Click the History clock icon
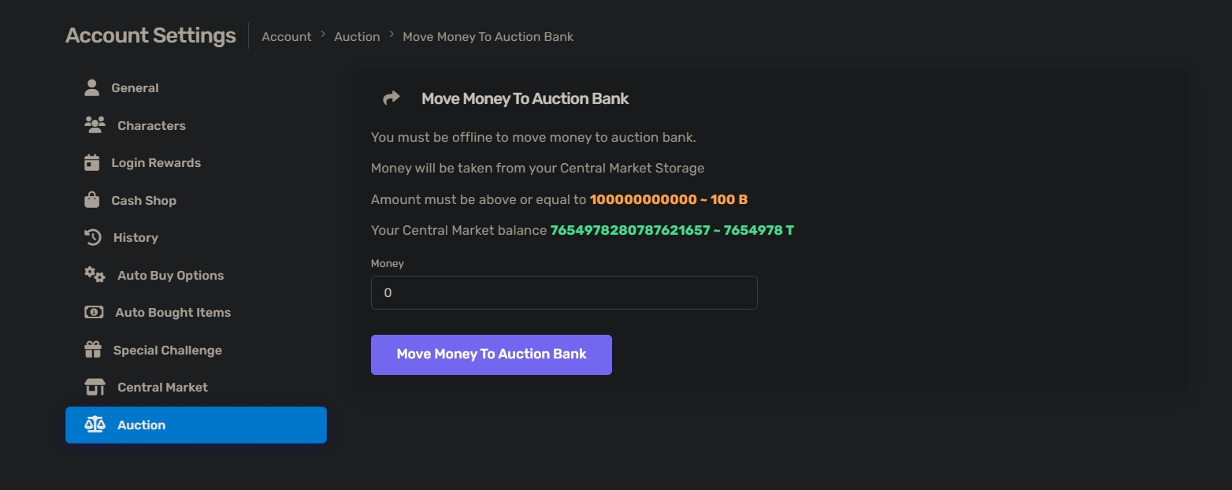Image resolution: width=1232 pixels, height=490 pixels. pos(92,237)
